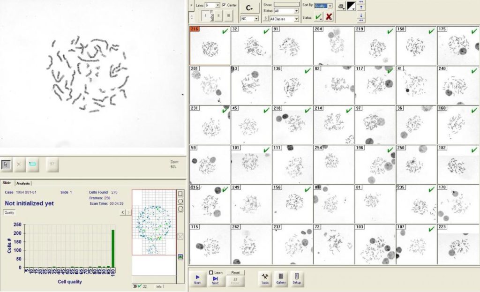The height and width of the screenshot is (292, 480).
Task: Click the red X reject status button
Action: coord(329,17)
